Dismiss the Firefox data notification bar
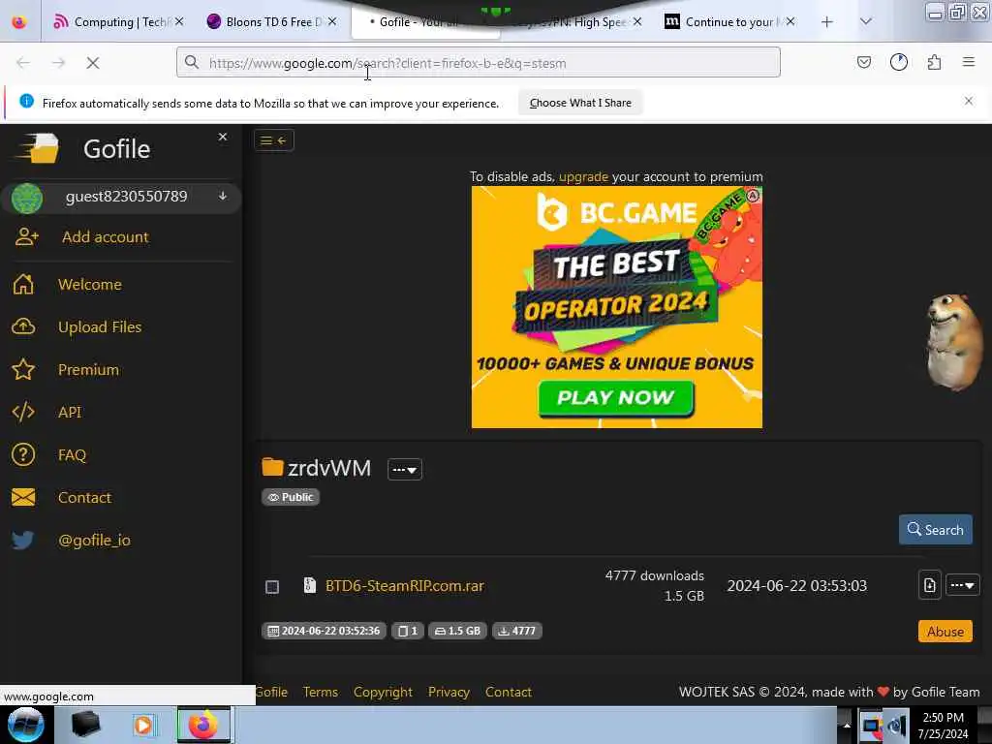Screen dimensions: 992x744 pos(969,101)
